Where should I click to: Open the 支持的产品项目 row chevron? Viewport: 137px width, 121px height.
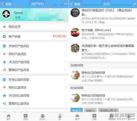click(x=65, y=46)
